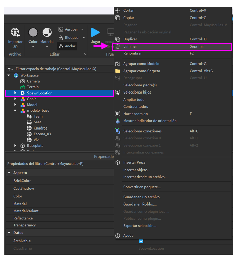234x258 pixels.
Task: Choose Insertar desde un archivo... menu entry
Action: [x=173, y=177]
